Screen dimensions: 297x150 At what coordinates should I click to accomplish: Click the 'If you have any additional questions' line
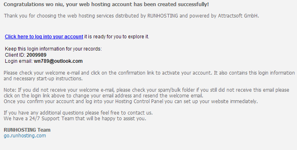click(78, 113)
